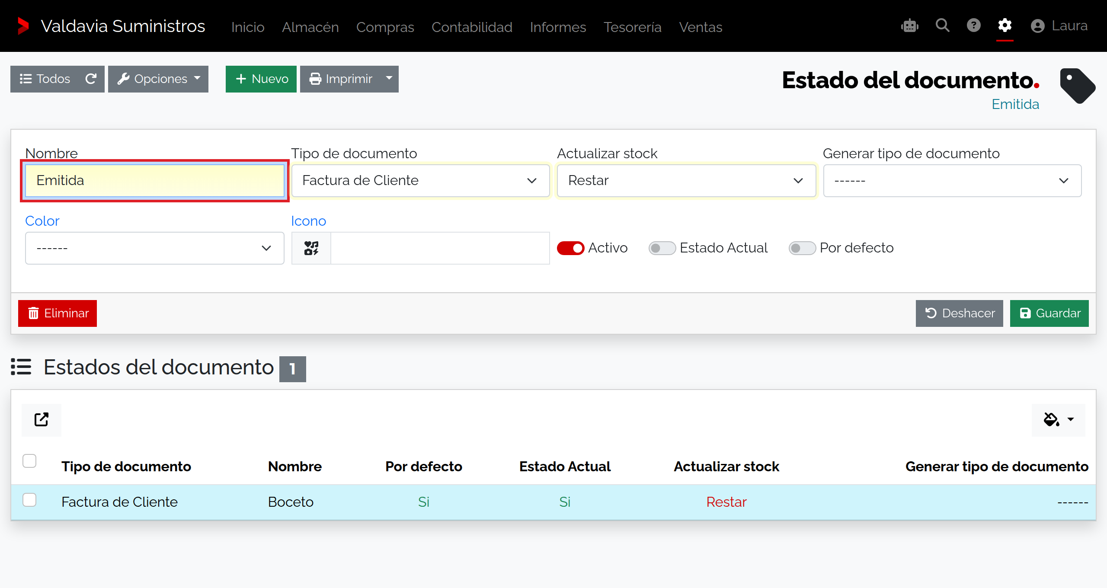Click the Icono label link
Viewport: 1107px width, 588px height.
(x=308, y=221)
